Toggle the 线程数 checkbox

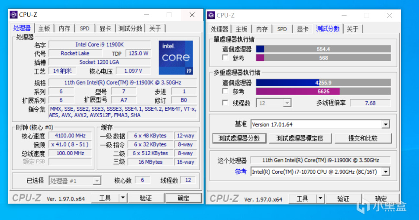click(x=225, y=103)
